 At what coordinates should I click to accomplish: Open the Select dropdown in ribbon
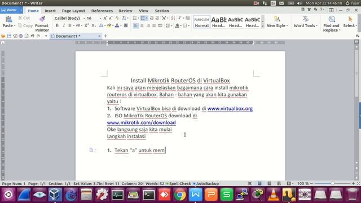tap(350, 22)
